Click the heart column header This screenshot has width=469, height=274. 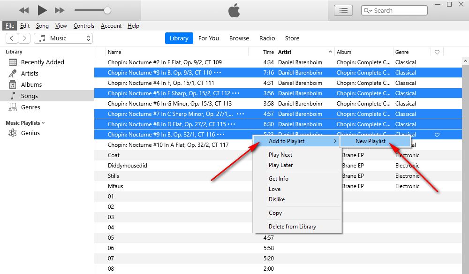coord(437,52)
